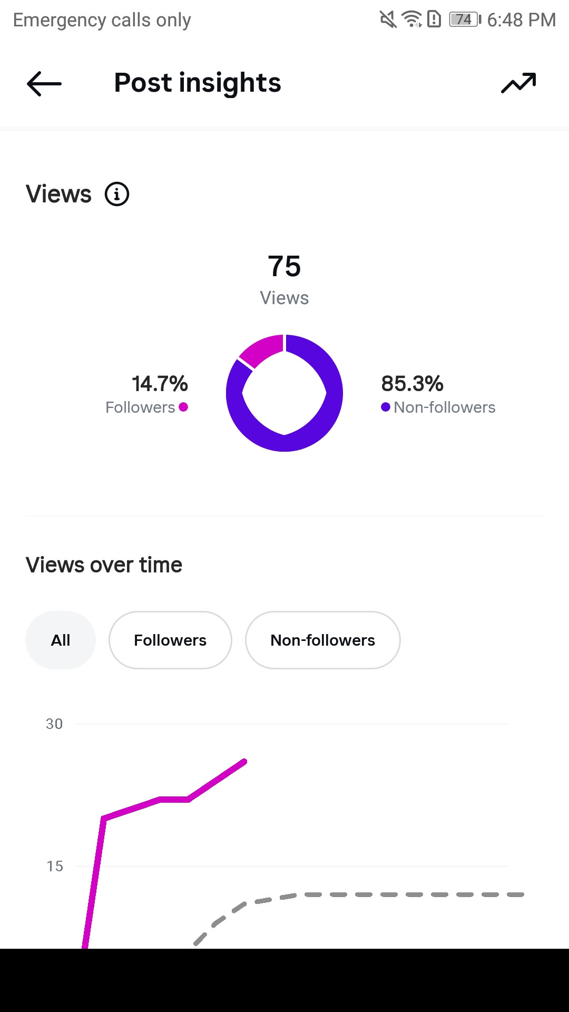Tap the Wi-Fi status icon
The height and width of the screenshot is (1012, 569).
(412, 20)
